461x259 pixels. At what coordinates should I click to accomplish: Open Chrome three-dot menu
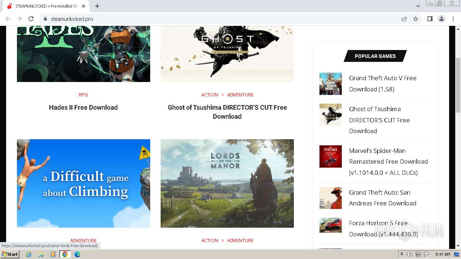click(453, 19)
